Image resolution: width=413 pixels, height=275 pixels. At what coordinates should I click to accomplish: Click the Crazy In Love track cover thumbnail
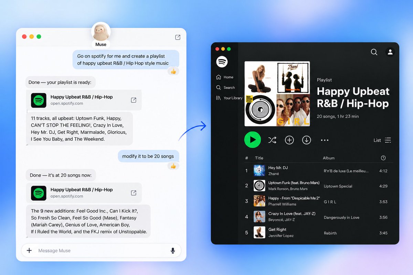(259, 217)
